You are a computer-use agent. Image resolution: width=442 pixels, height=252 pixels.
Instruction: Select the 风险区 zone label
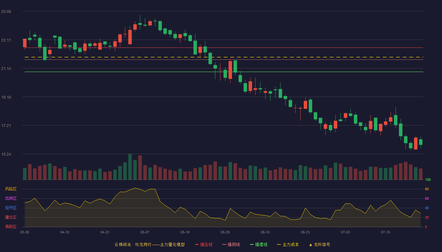pos(11,189)
